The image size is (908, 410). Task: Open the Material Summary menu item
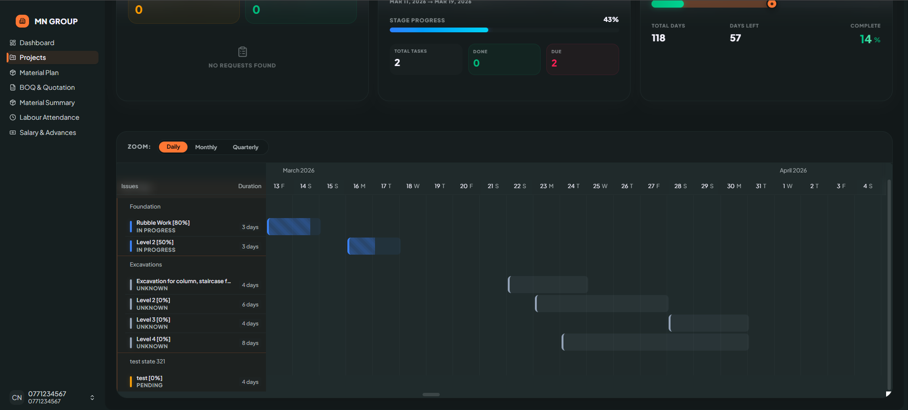click(52, 103)
